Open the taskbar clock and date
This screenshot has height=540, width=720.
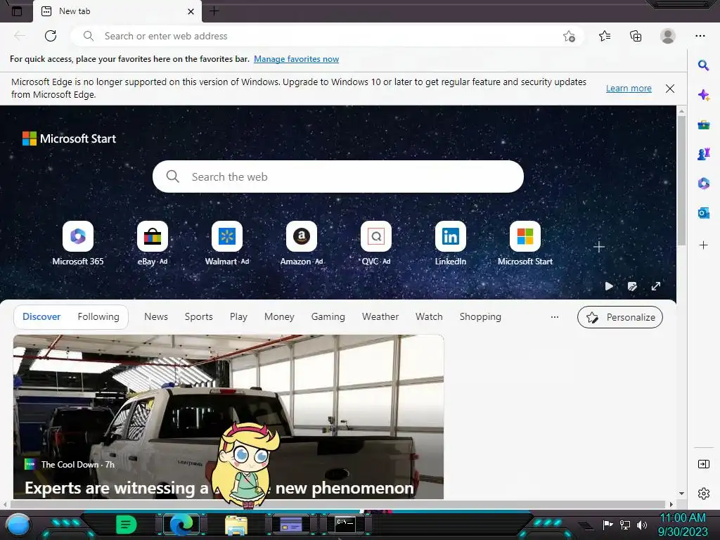coord(683,525)
